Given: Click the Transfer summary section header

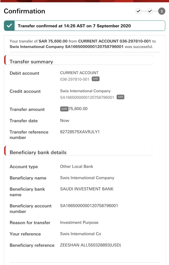Looking at the screenshot, I should (31, 62).
